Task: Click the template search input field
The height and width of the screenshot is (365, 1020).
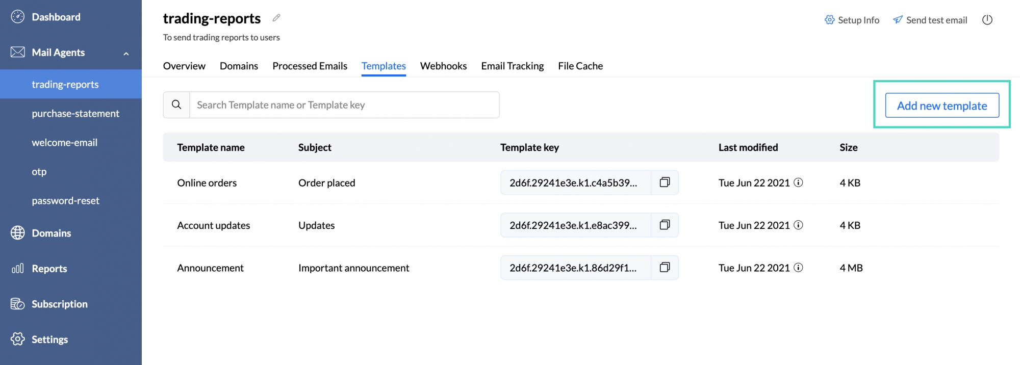Action: coord(344,105)
